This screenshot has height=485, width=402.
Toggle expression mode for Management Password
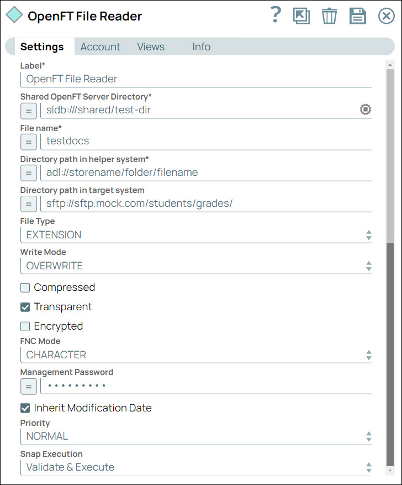[x=28, y=386]
